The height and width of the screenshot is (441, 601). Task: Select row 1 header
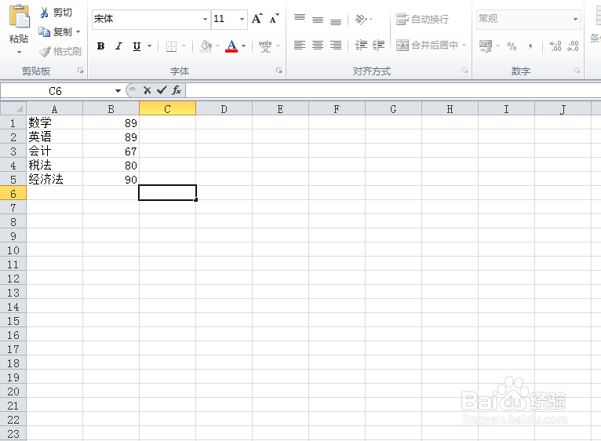(x=13, y=122)
